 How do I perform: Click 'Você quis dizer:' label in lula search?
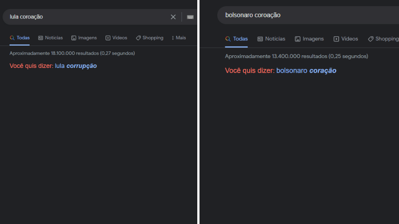pos(31,66)
